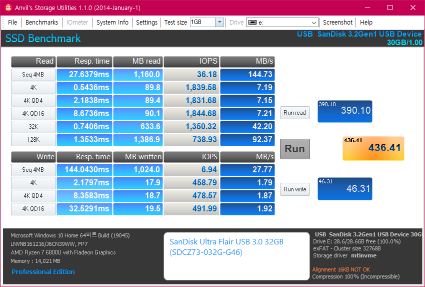Open the Benchmarks menu

click(41, 22)
